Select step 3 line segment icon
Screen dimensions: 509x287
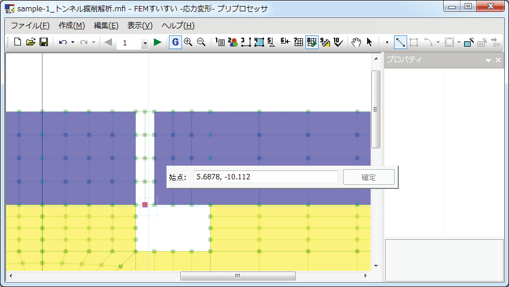tap(246, 42)
